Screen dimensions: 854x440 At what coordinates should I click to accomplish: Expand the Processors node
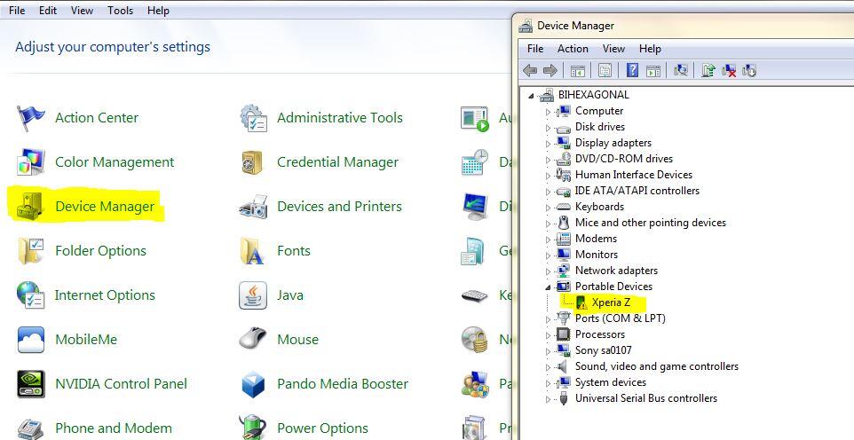[548, 335]
